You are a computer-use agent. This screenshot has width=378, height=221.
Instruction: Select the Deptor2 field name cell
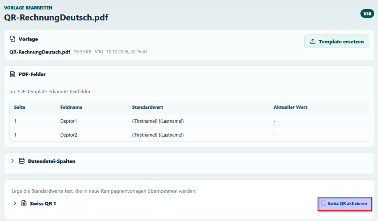(69, 135)
